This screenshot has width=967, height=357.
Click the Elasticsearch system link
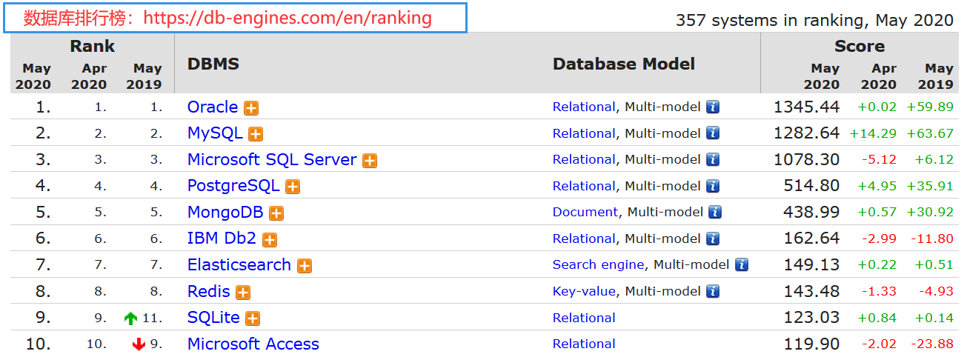[x=239, y=264]
